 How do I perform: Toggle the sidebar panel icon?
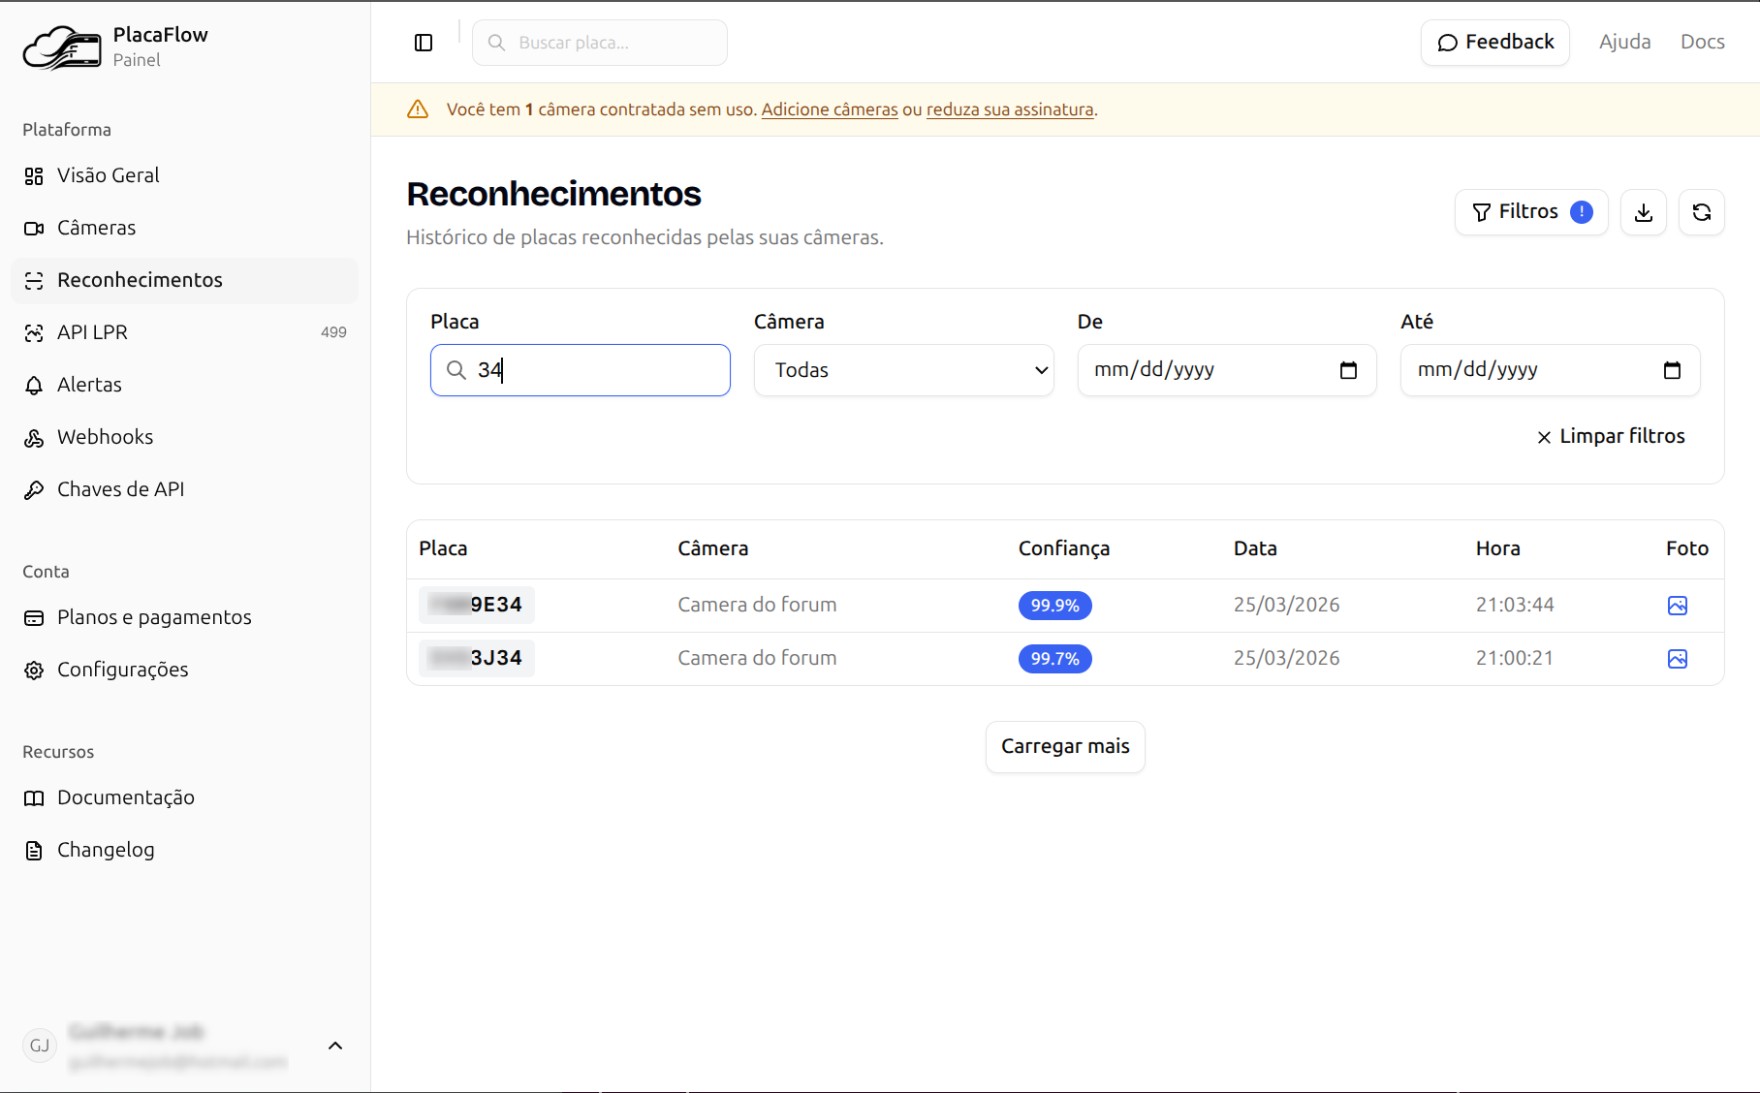pyautogui.click(x=424, y=43)
